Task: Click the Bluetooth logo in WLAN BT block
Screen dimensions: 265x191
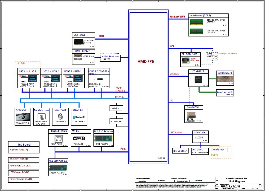Action: [x=79, y=117]
